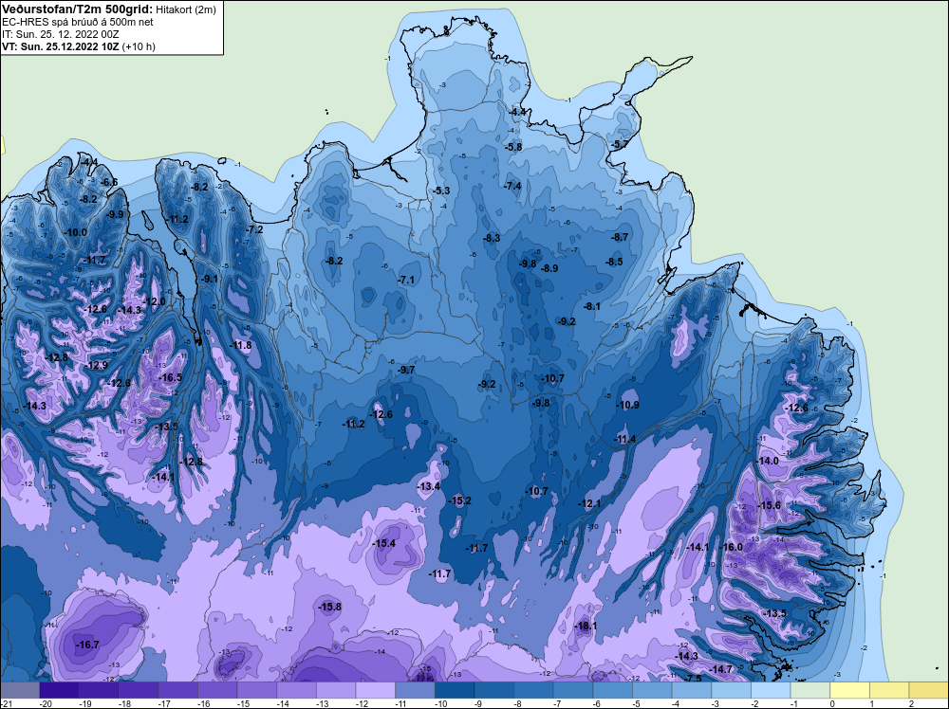This screenshot has height=709, width=949.
Task: Click legend swatch between -14 and -13
Action: pos(296,690)
